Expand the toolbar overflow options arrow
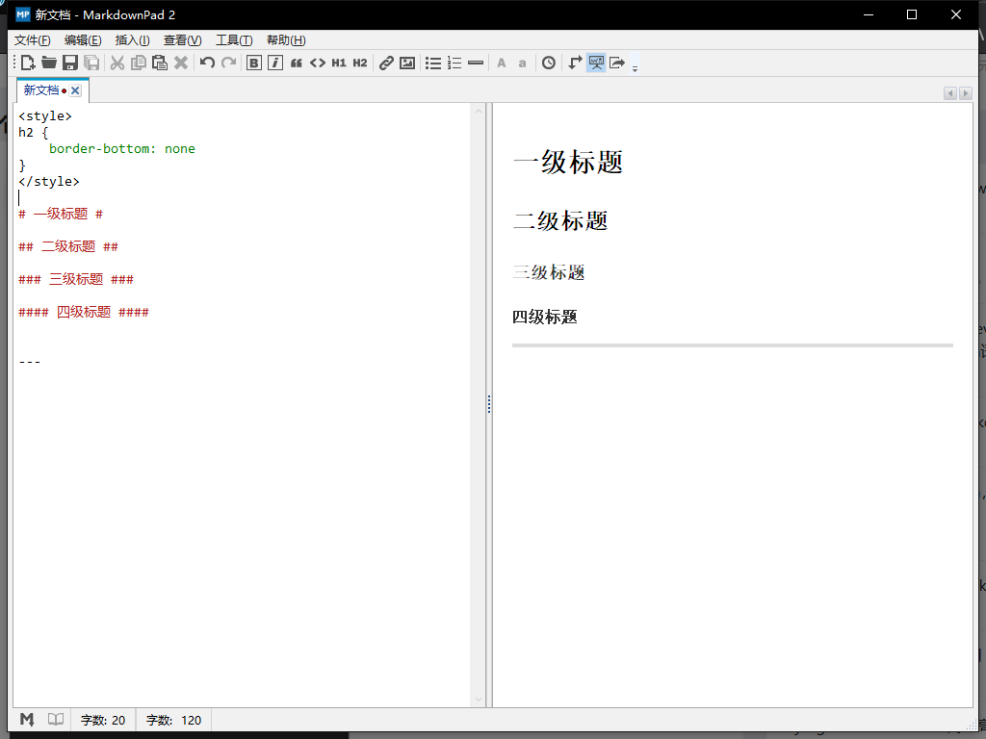The width and height of the screenshot is (986, 739). pyautogui.click(x=635, y=67)
